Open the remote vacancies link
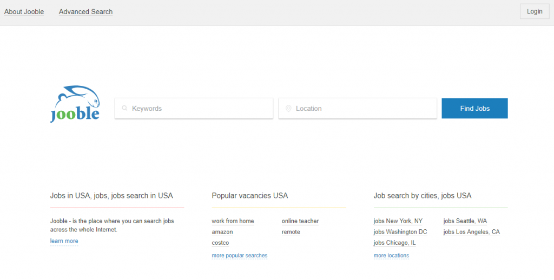Screen dimensions: 554x280 tap(291, 232)
